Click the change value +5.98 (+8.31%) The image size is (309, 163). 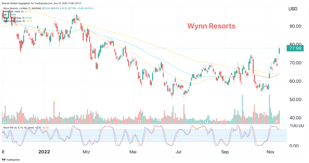[x=85, y=8]
